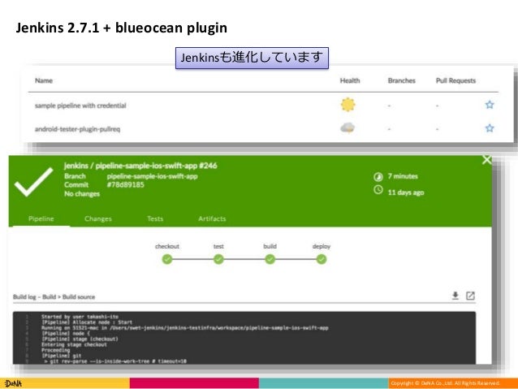Click the branch name pipeline-sample-ios-swift-app
518x389 pixels.
click(153, 176)
